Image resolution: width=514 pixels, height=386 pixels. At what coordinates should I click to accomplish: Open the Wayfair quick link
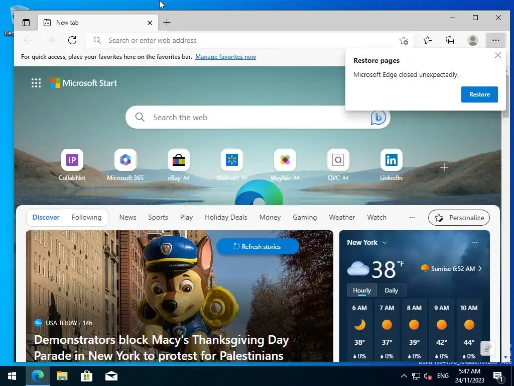[x=285, y=165]
